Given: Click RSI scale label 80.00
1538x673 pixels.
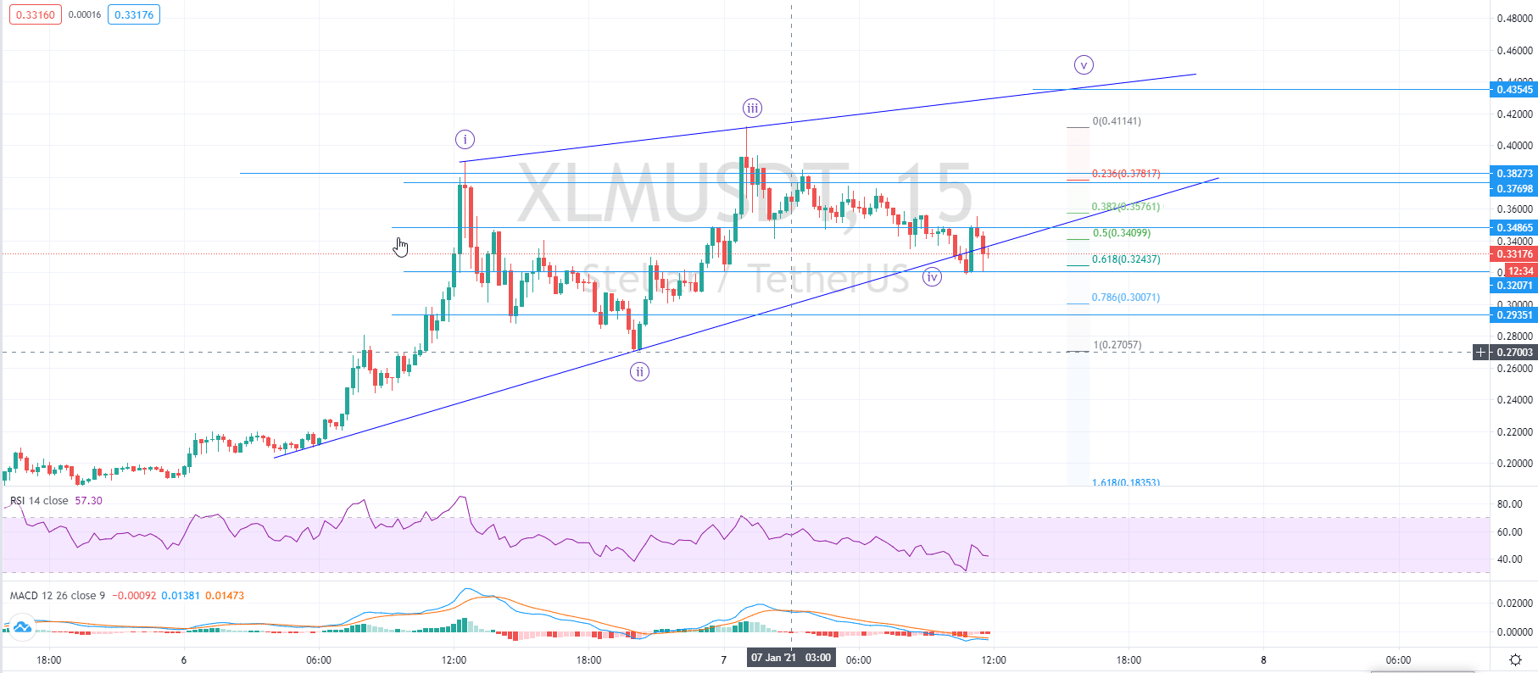Looking at the screenshot, I should click(1509, 503).
